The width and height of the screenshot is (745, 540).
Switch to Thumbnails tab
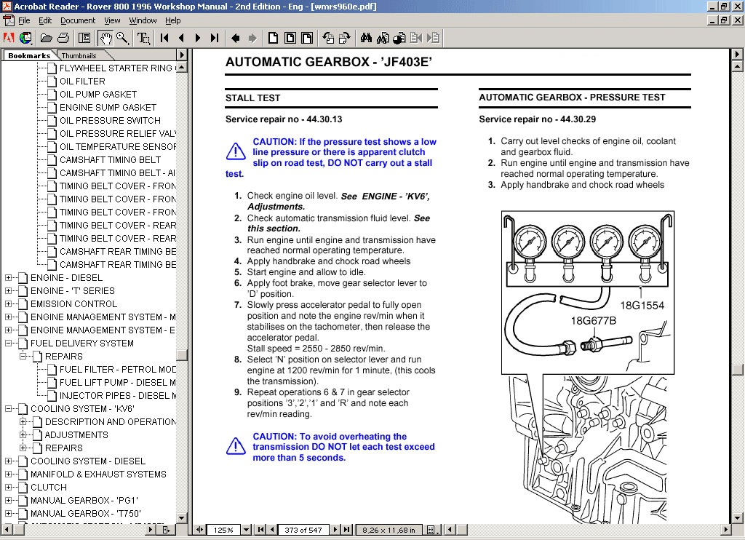[79, 55]
